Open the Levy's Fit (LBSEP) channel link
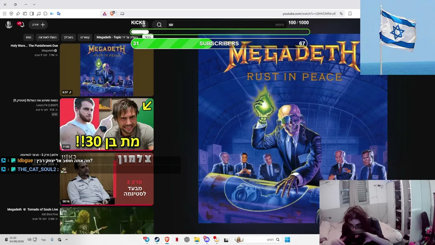This screenshot has width=435, height=245. (47, 105)
